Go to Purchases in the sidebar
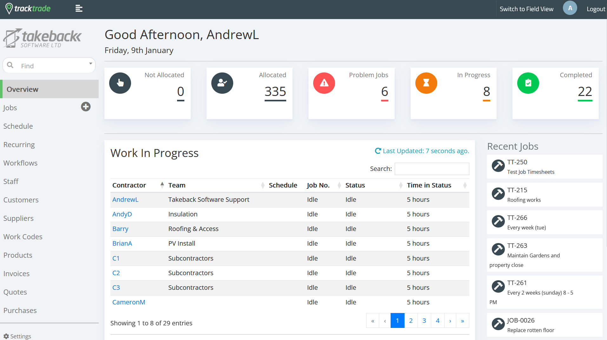607x340 pixels. [20, 310]
